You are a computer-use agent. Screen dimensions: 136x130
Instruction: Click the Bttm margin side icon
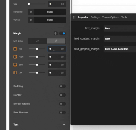tap(15, 65)
